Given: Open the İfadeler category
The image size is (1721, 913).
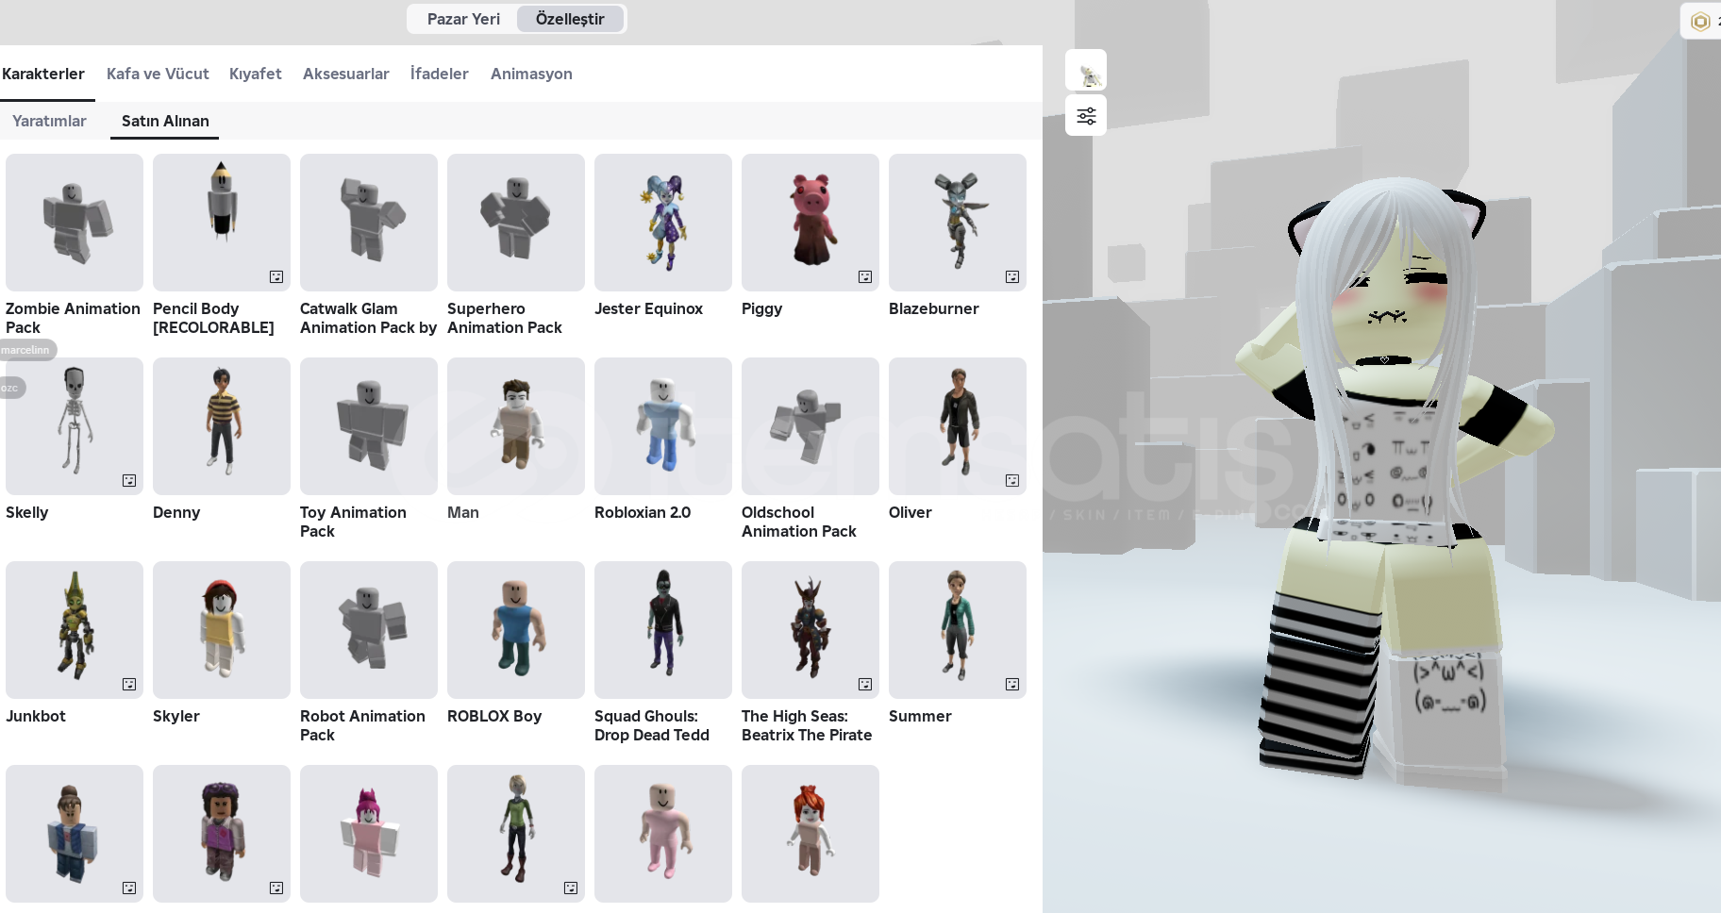Looking at the screenshot, I should (x=440, y=74).
